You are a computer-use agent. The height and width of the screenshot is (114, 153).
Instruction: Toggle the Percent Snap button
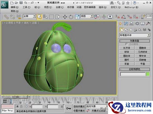pyautogui.click(x=129, y=17)
